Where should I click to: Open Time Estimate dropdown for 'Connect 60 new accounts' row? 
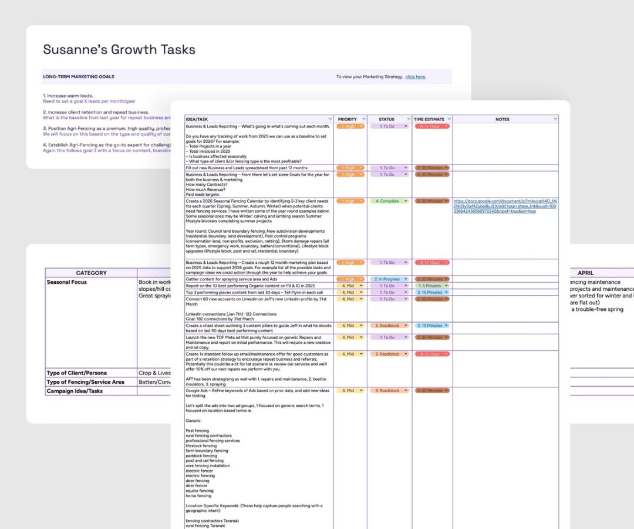432,299
